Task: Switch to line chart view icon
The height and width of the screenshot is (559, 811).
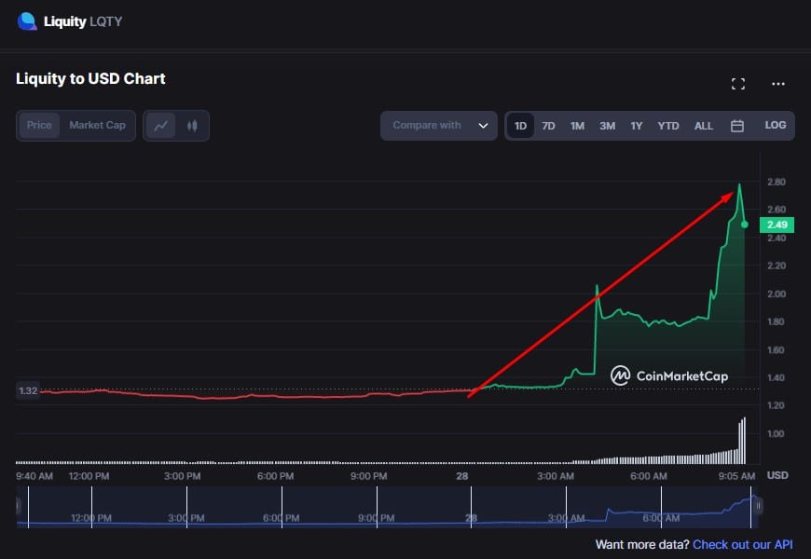Action: click(x=161, y=126)
